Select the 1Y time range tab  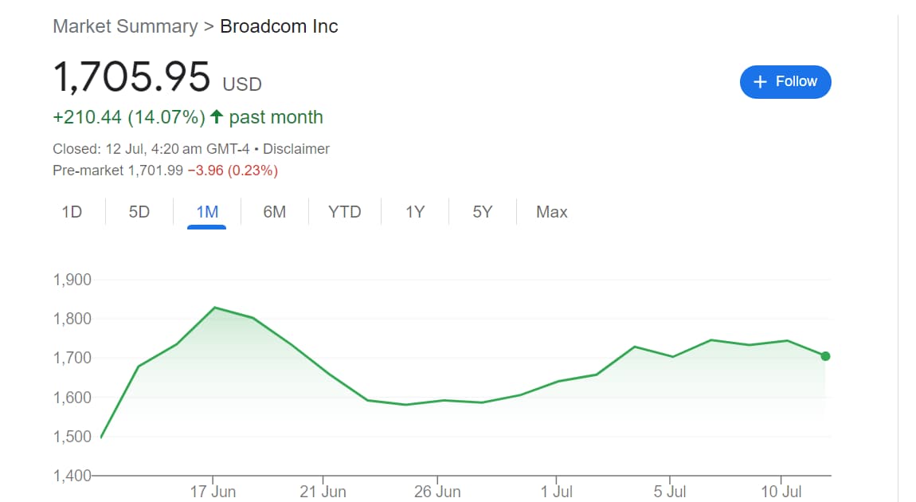point(414,212)
